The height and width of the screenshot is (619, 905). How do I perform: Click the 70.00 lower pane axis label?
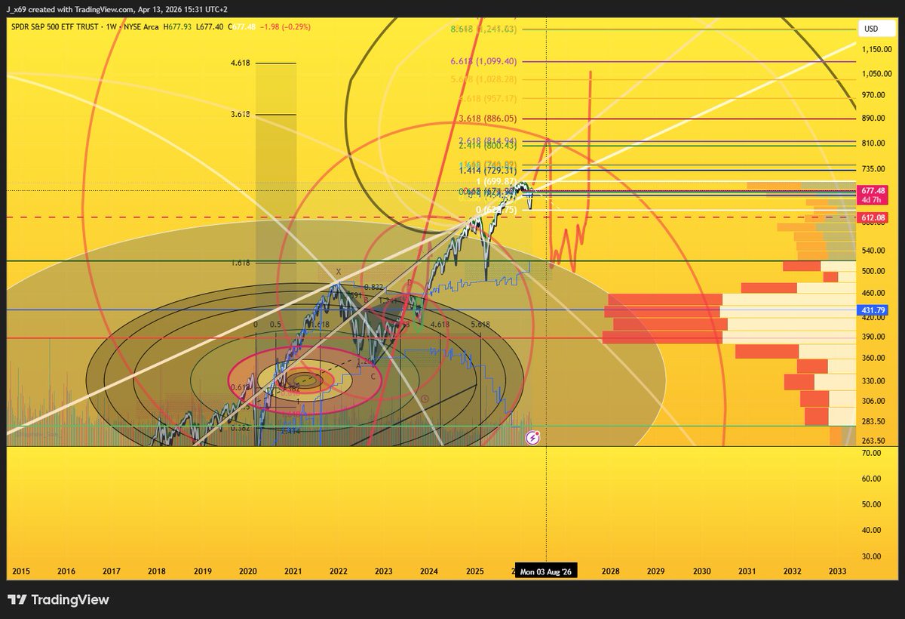coord(872,452)
